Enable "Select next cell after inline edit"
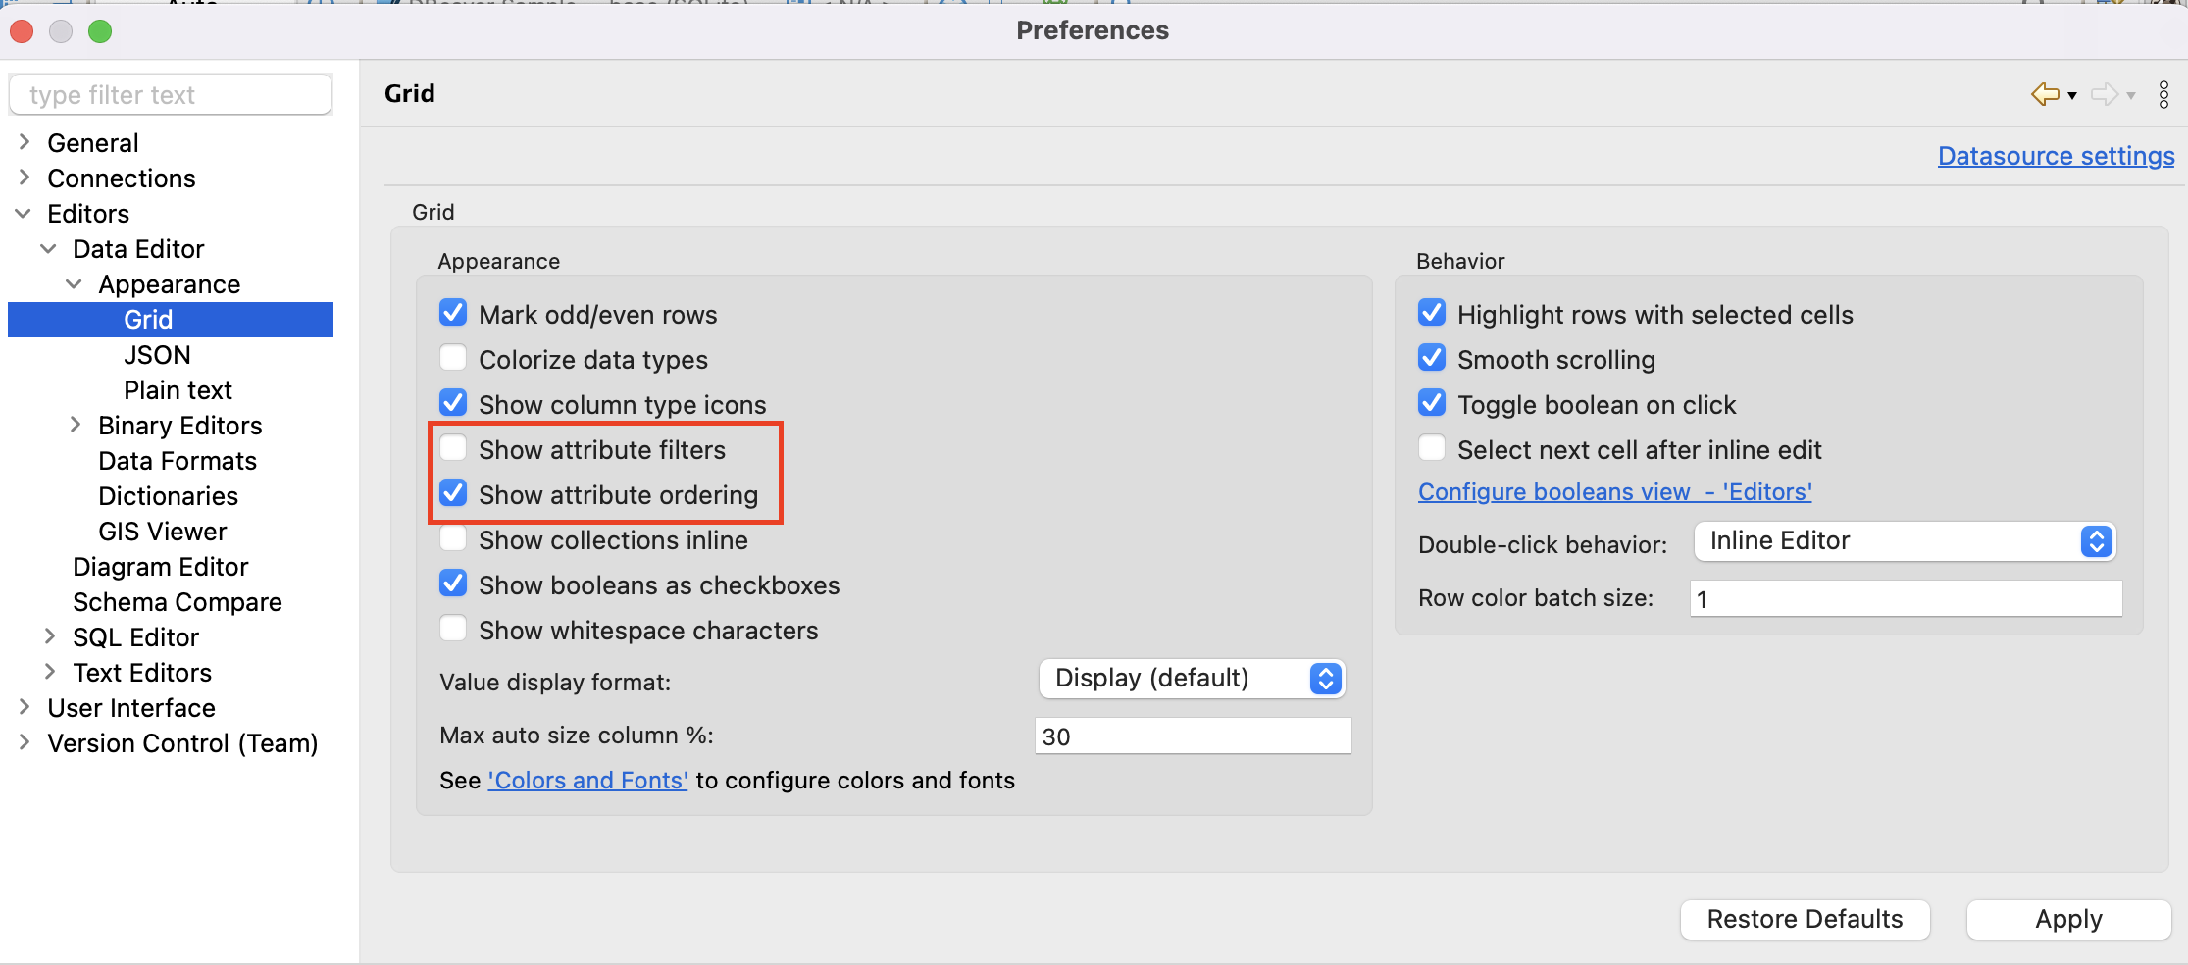Image resolution: width=2188 pixels, height=965 pixels. [1431, 447]
